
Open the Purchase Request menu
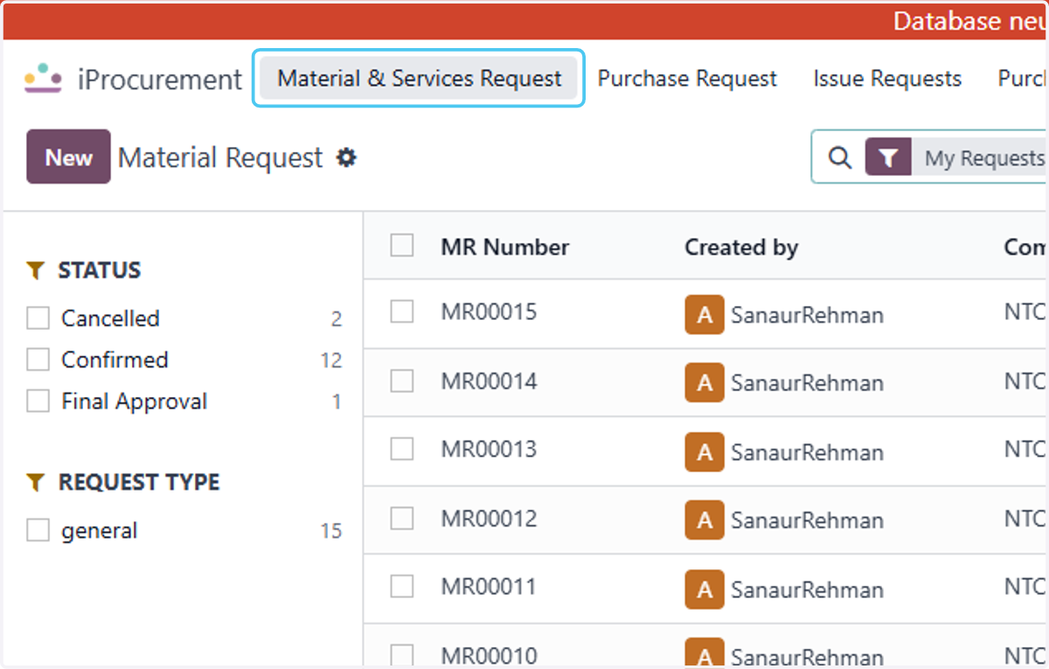687,79
